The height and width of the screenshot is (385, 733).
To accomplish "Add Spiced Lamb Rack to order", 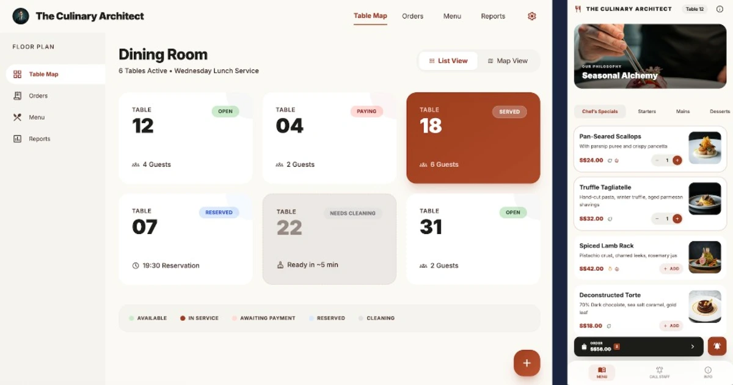I will (671, 268).
